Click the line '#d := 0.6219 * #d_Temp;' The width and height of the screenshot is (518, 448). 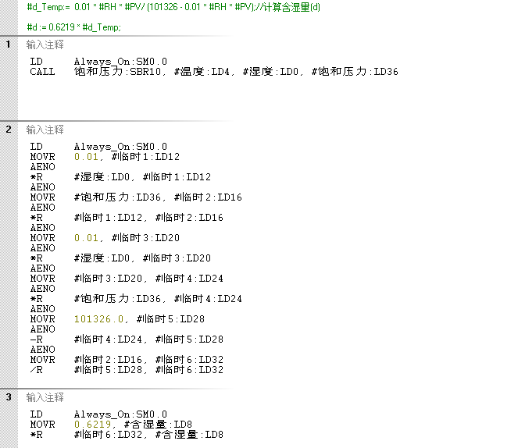pyautogui.click(x=74, y=27)
